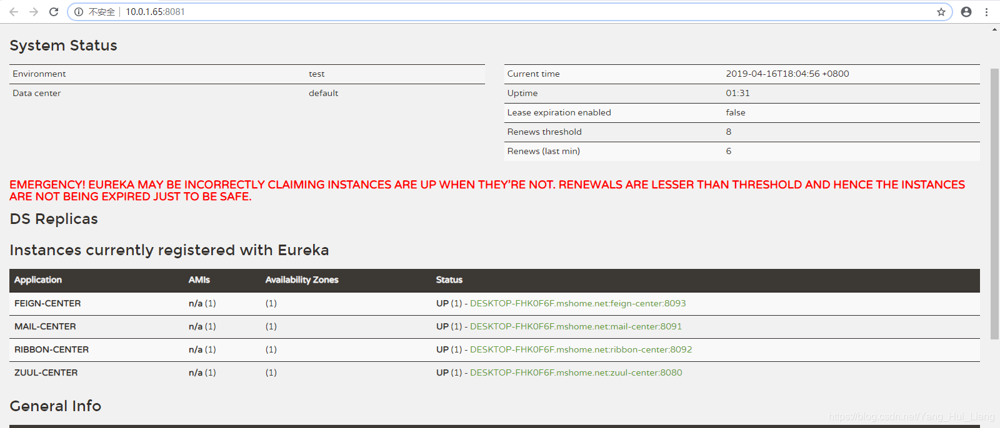Click the data center value default

[323, 93]
